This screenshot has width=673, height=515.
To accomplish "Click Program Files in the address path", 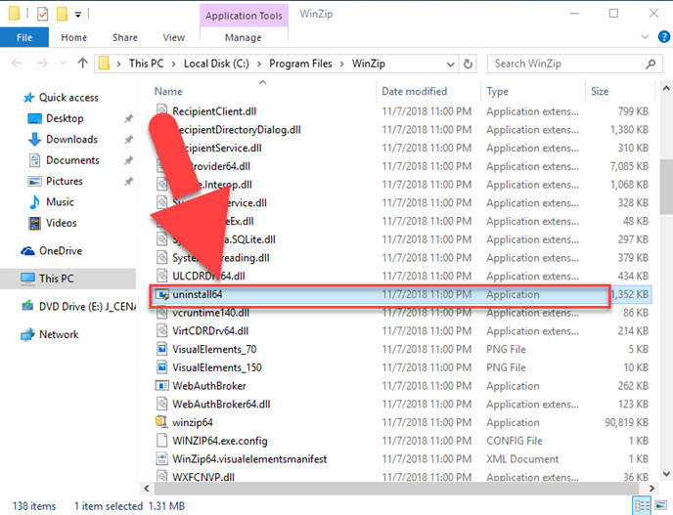I will click(300, 64).
